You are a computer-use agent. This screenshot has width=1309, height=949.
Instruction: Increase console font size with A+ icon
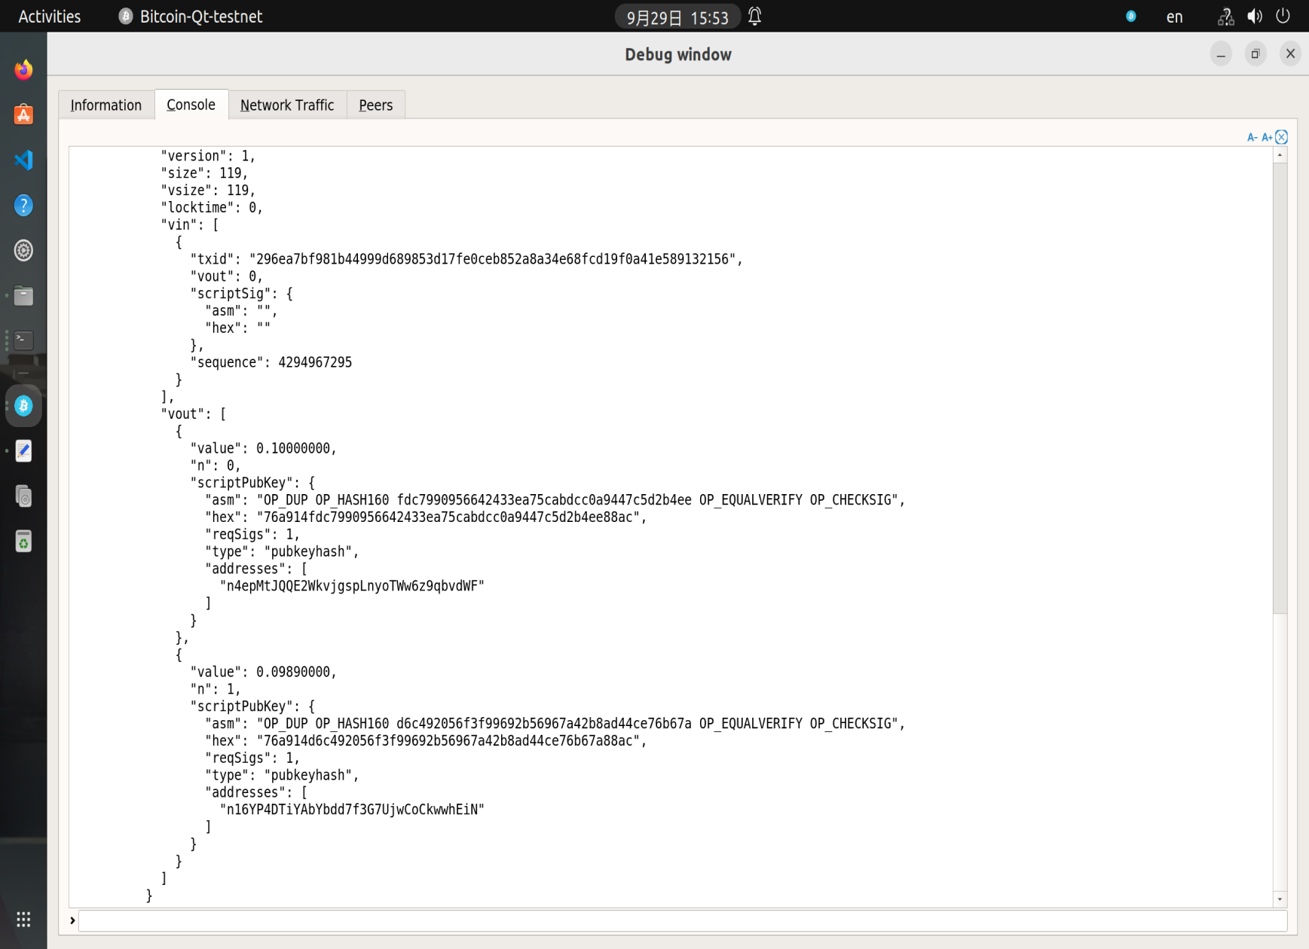1267,137
